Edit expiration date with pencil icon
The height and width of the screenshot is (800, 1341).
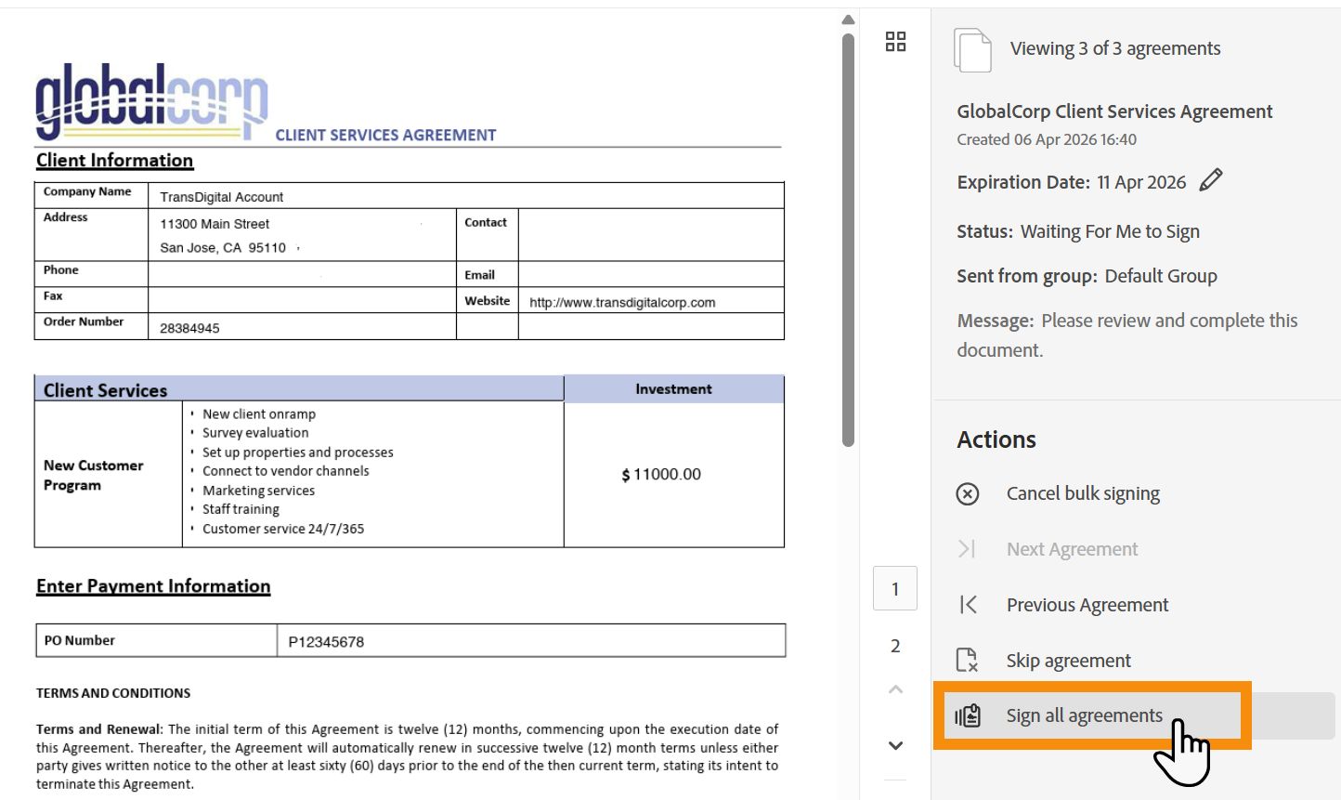(1211, 180)
